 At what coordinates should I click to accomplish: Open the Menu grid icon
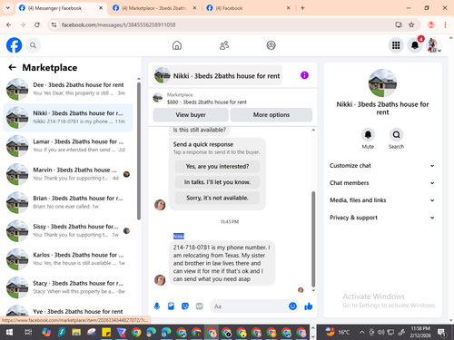[x=396, y=45]
